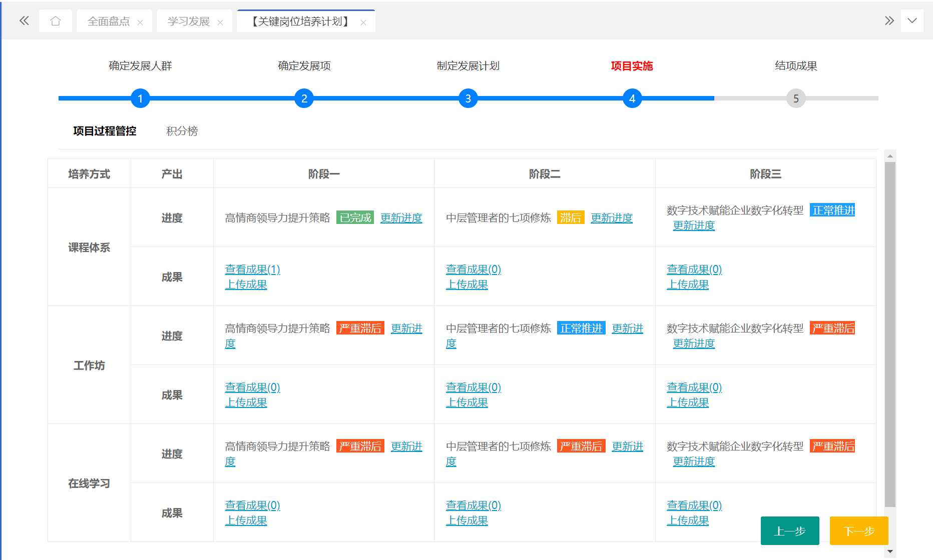Viewport: 933px width, 560px height.
Task: Update progress for 课程体系 阶段一
Action: tap(401, 218)
